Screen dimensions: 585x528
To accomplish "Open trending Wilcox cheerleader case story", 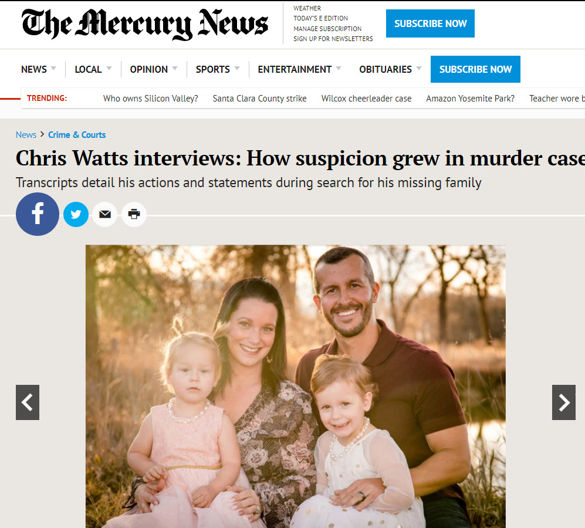I will (366, 99).
